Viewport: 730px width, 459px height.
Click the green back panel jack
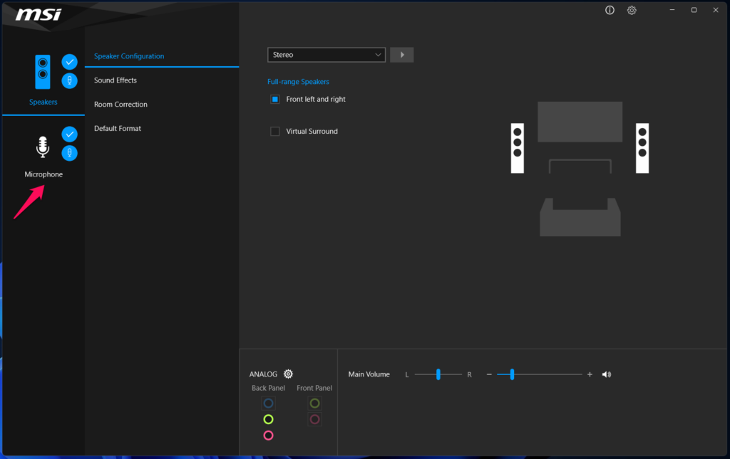(268, 419)
